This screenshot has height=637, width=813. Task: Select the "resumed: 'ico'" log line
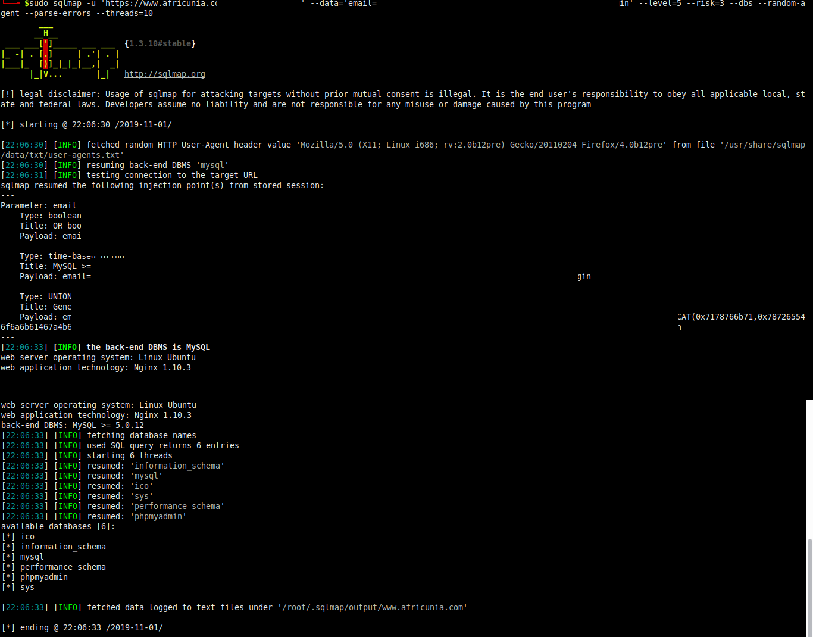coord(77,486)
